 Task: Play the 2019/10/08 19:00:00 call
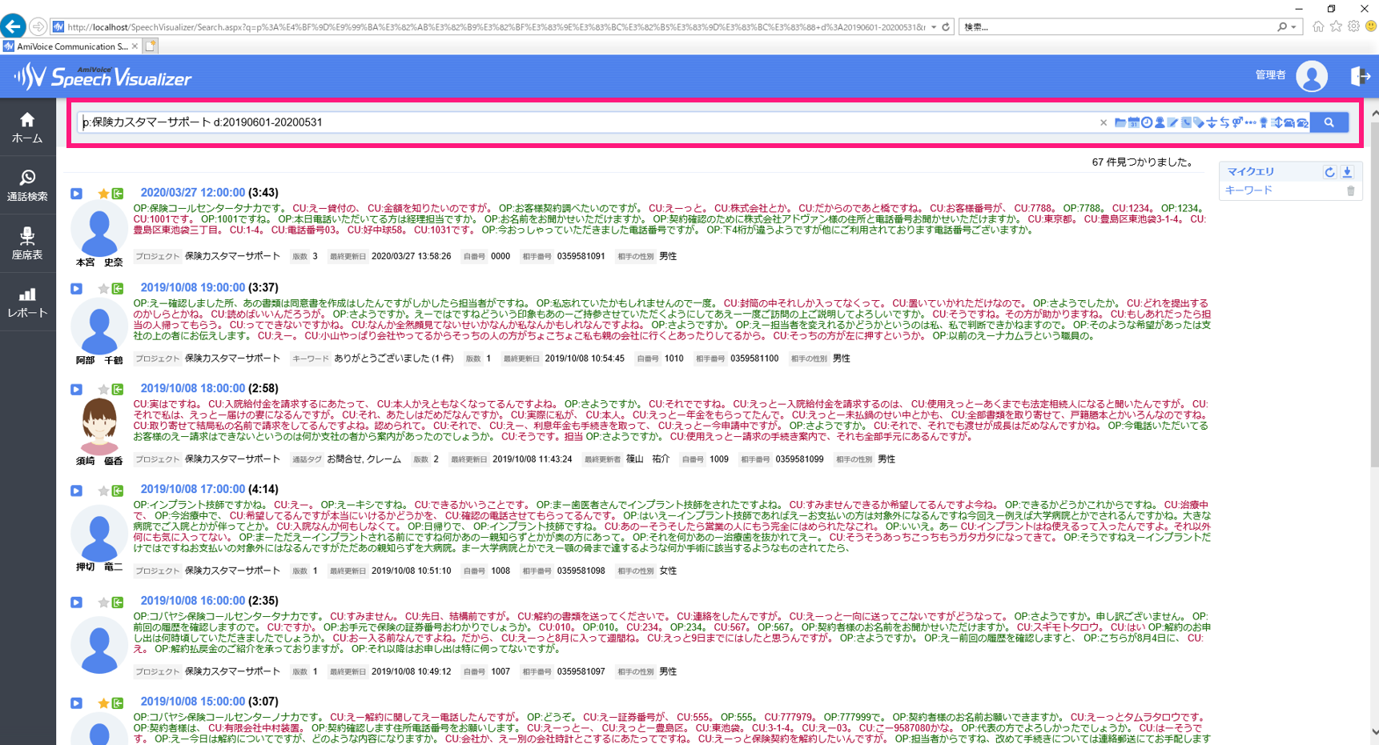tap(76, 288)
